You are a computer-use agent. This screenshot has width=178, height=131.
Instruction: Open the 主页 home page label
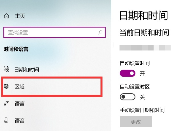[x=20, y=16]
